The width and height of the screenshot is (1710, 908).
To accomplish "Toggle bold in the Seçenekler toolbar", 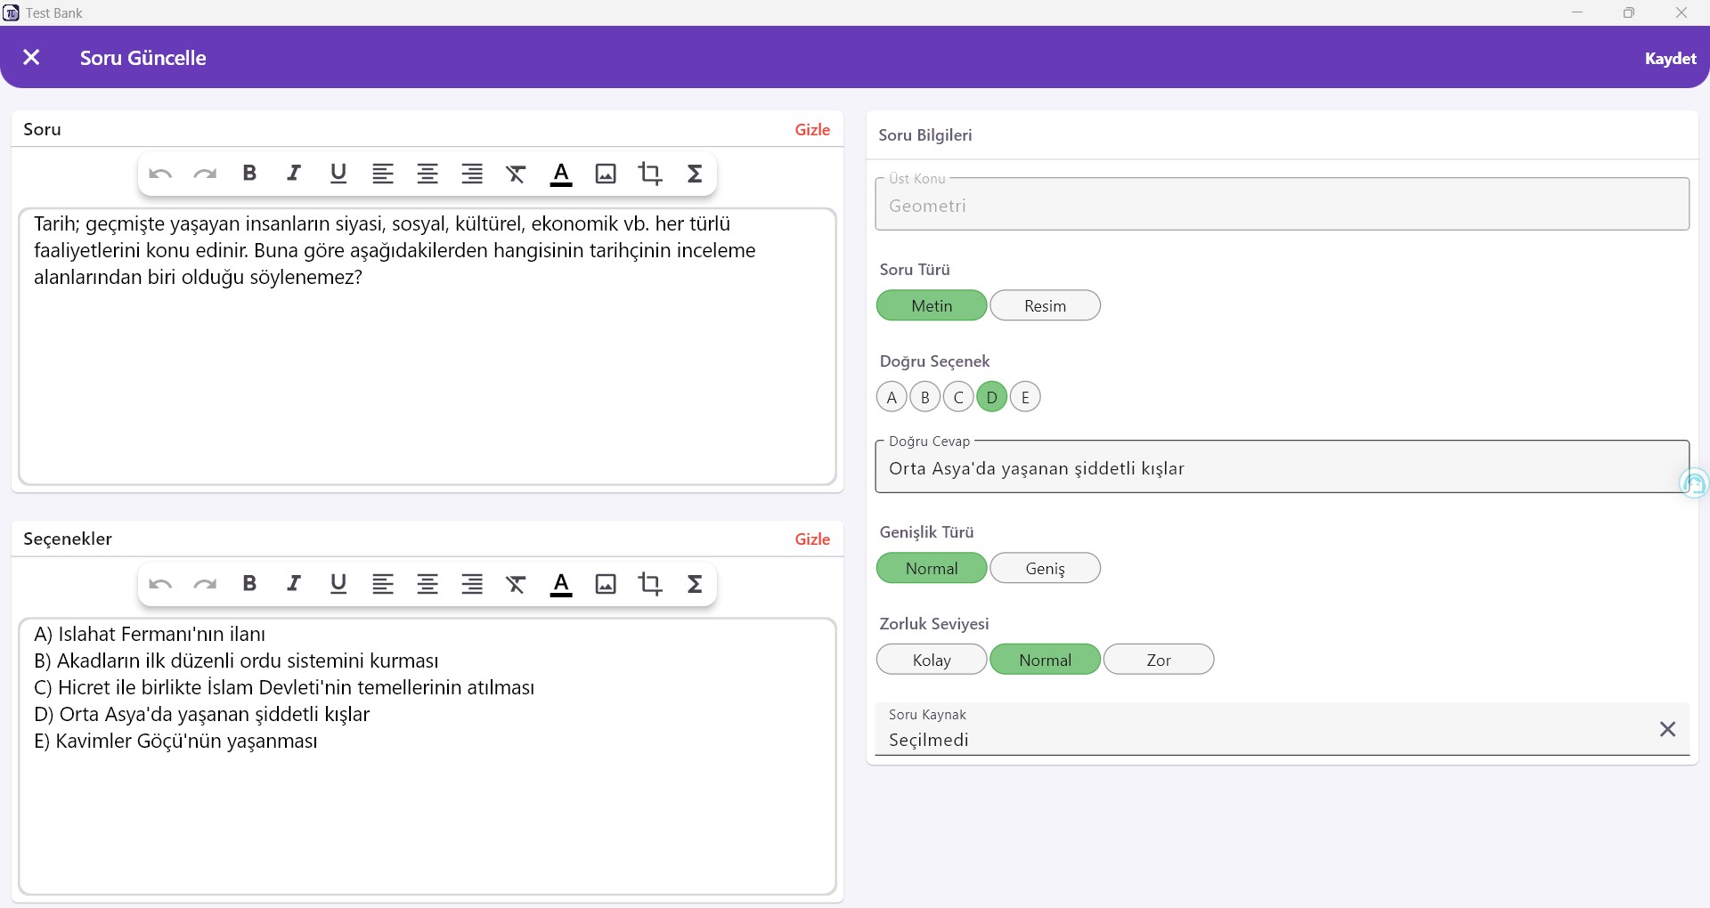I will click(x=249, y=584).
